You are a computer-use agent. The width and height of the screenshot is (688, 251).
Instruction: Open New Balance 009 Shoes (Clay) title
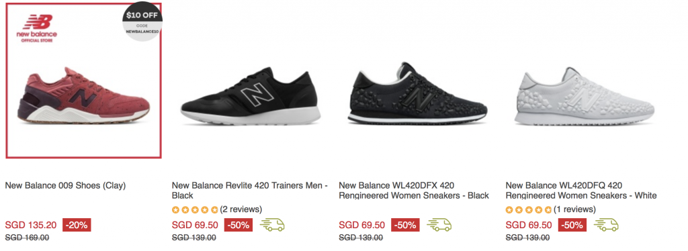[65, 186]
